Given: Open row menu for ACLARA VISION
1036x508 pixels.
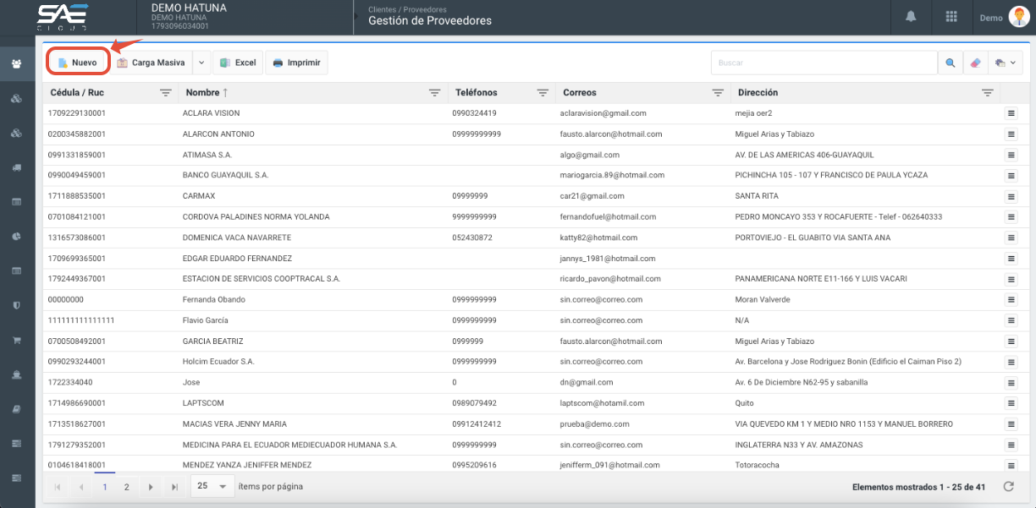Looking at the screenshot, I should [x=1010, y=113].
